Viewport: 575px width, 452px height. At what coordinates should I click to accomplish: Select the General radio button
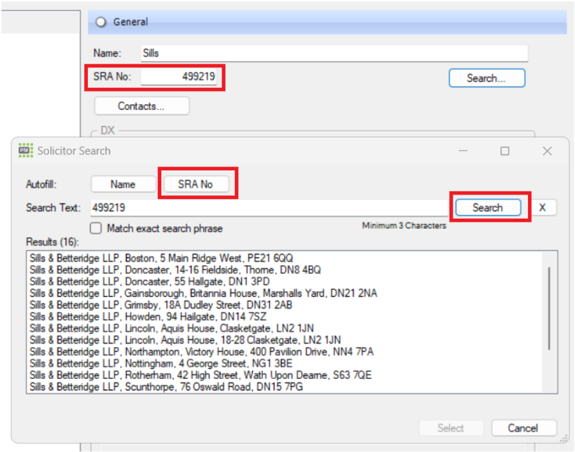point(101,22)
